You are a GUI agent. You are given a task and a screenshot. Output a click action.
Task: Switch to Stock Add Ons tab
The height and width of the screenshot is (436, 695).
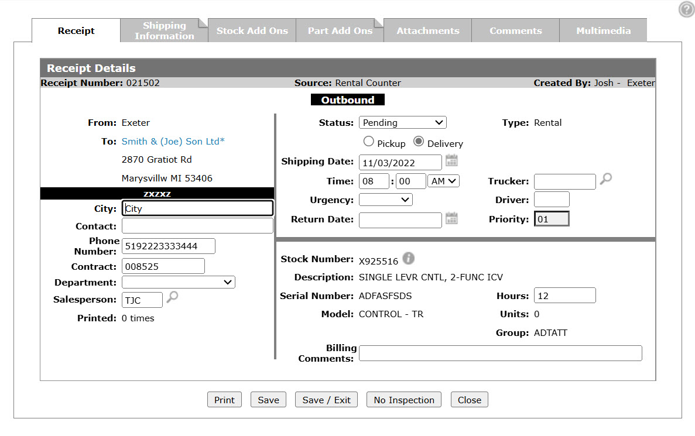coord(252,30)
